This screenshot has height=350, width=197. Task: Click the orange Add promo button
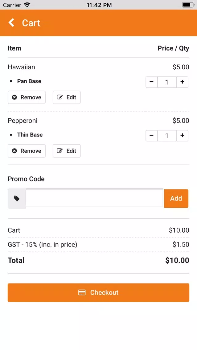[x=176, y=198]
